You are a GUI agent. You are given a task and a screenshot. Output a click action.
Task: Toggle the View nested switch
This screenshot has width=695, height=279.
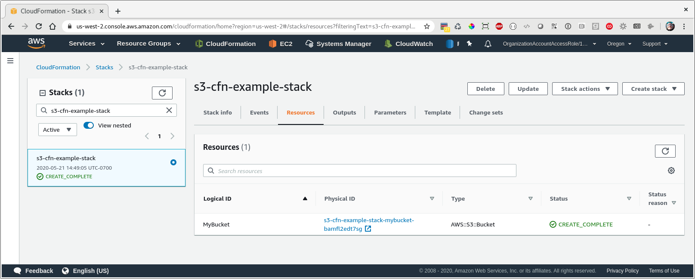[89, 125]
